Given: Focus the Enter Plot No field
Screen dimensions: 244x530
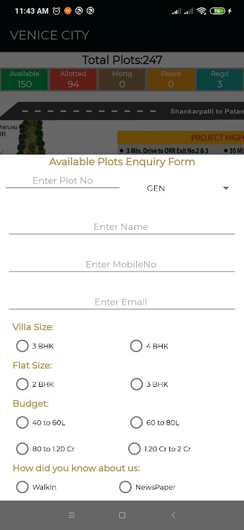Looking at the screenshot, I should 62,181.
